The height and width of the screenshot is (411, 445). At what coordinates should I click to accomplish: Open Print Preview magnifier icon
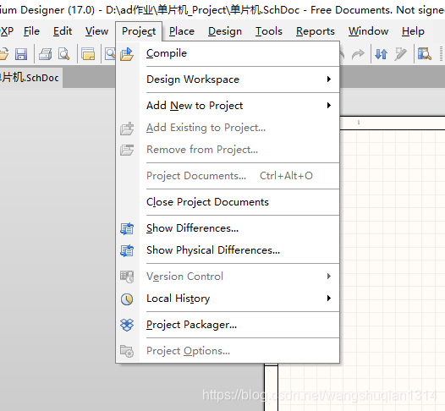coord(63,54)
